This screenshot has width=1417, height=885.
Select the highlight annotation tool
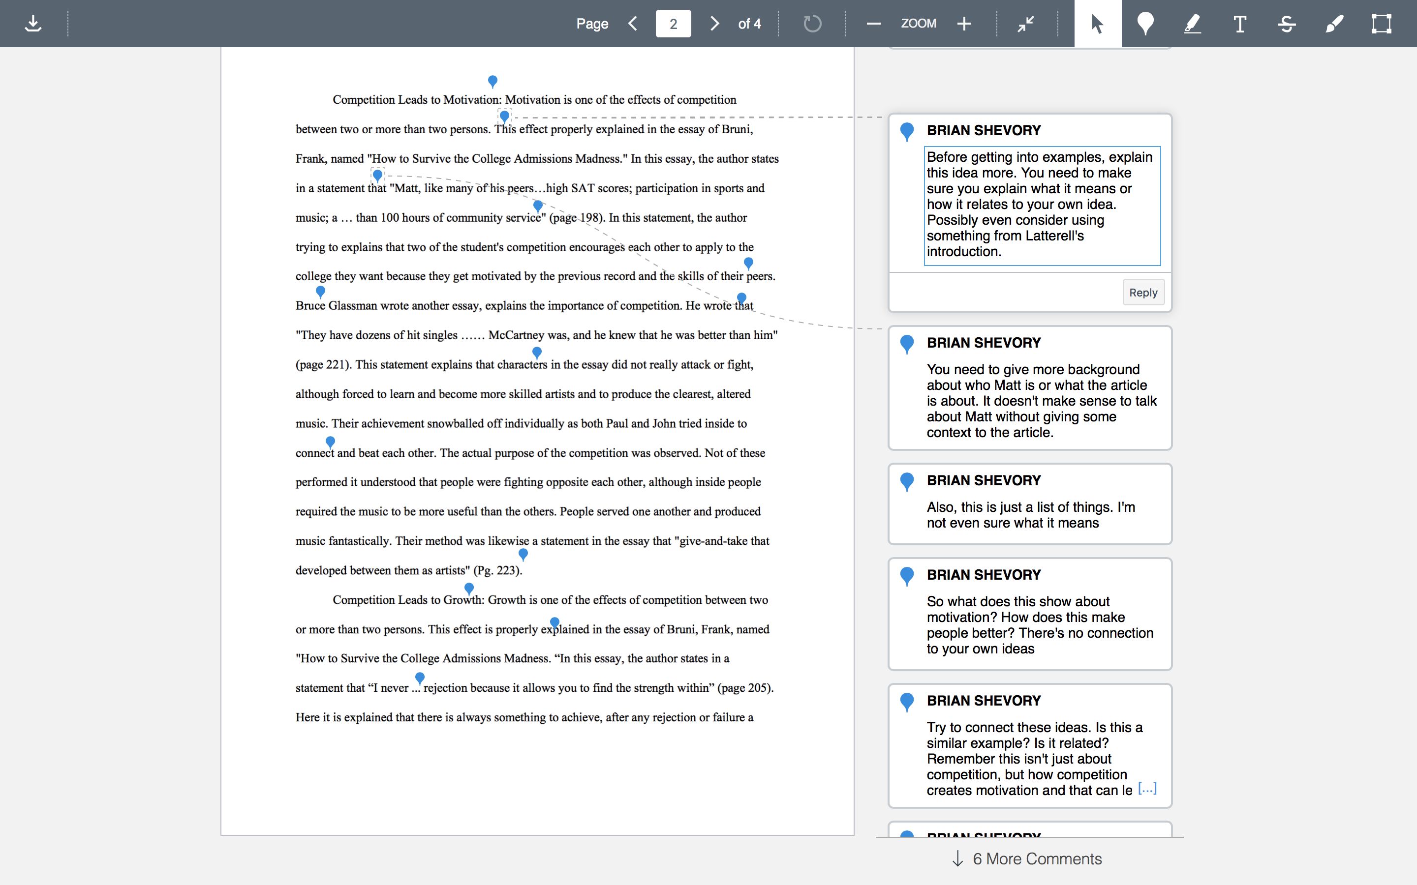pyautogui.click(x=1193, y=24)
